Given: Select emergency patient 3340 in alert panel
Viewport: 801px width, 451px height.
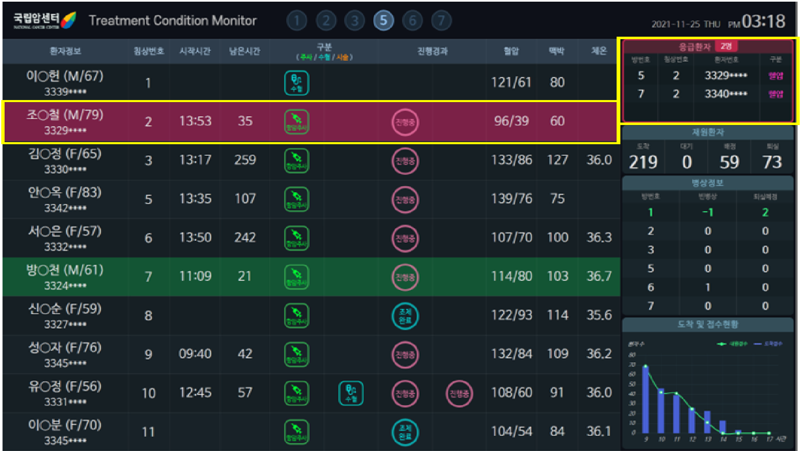Looking at the screenshot, I should (725, 94).
